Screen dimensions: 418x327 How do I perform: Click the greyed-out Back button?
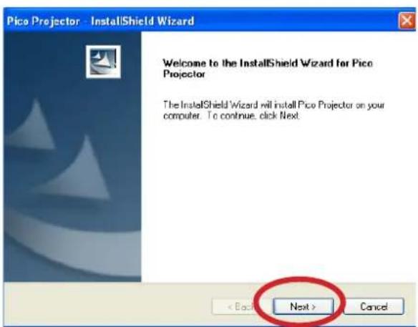(235, 306)
